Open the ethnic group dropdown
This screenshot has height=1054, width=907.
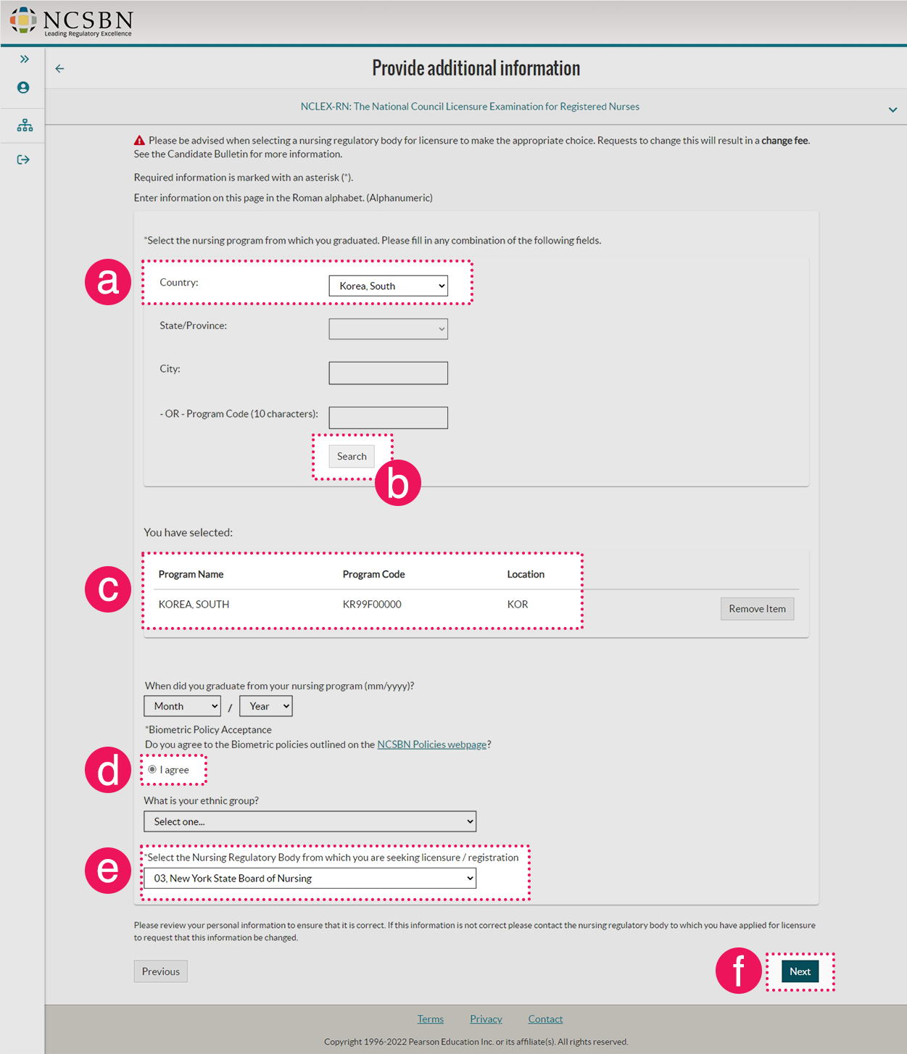coord(310,821)
